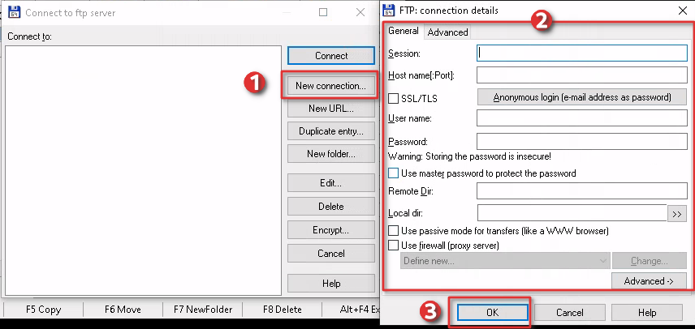Switch to the Advanced tab
Image resolution: width=695 pixels, height=329 pixels.
click(447, 32)
